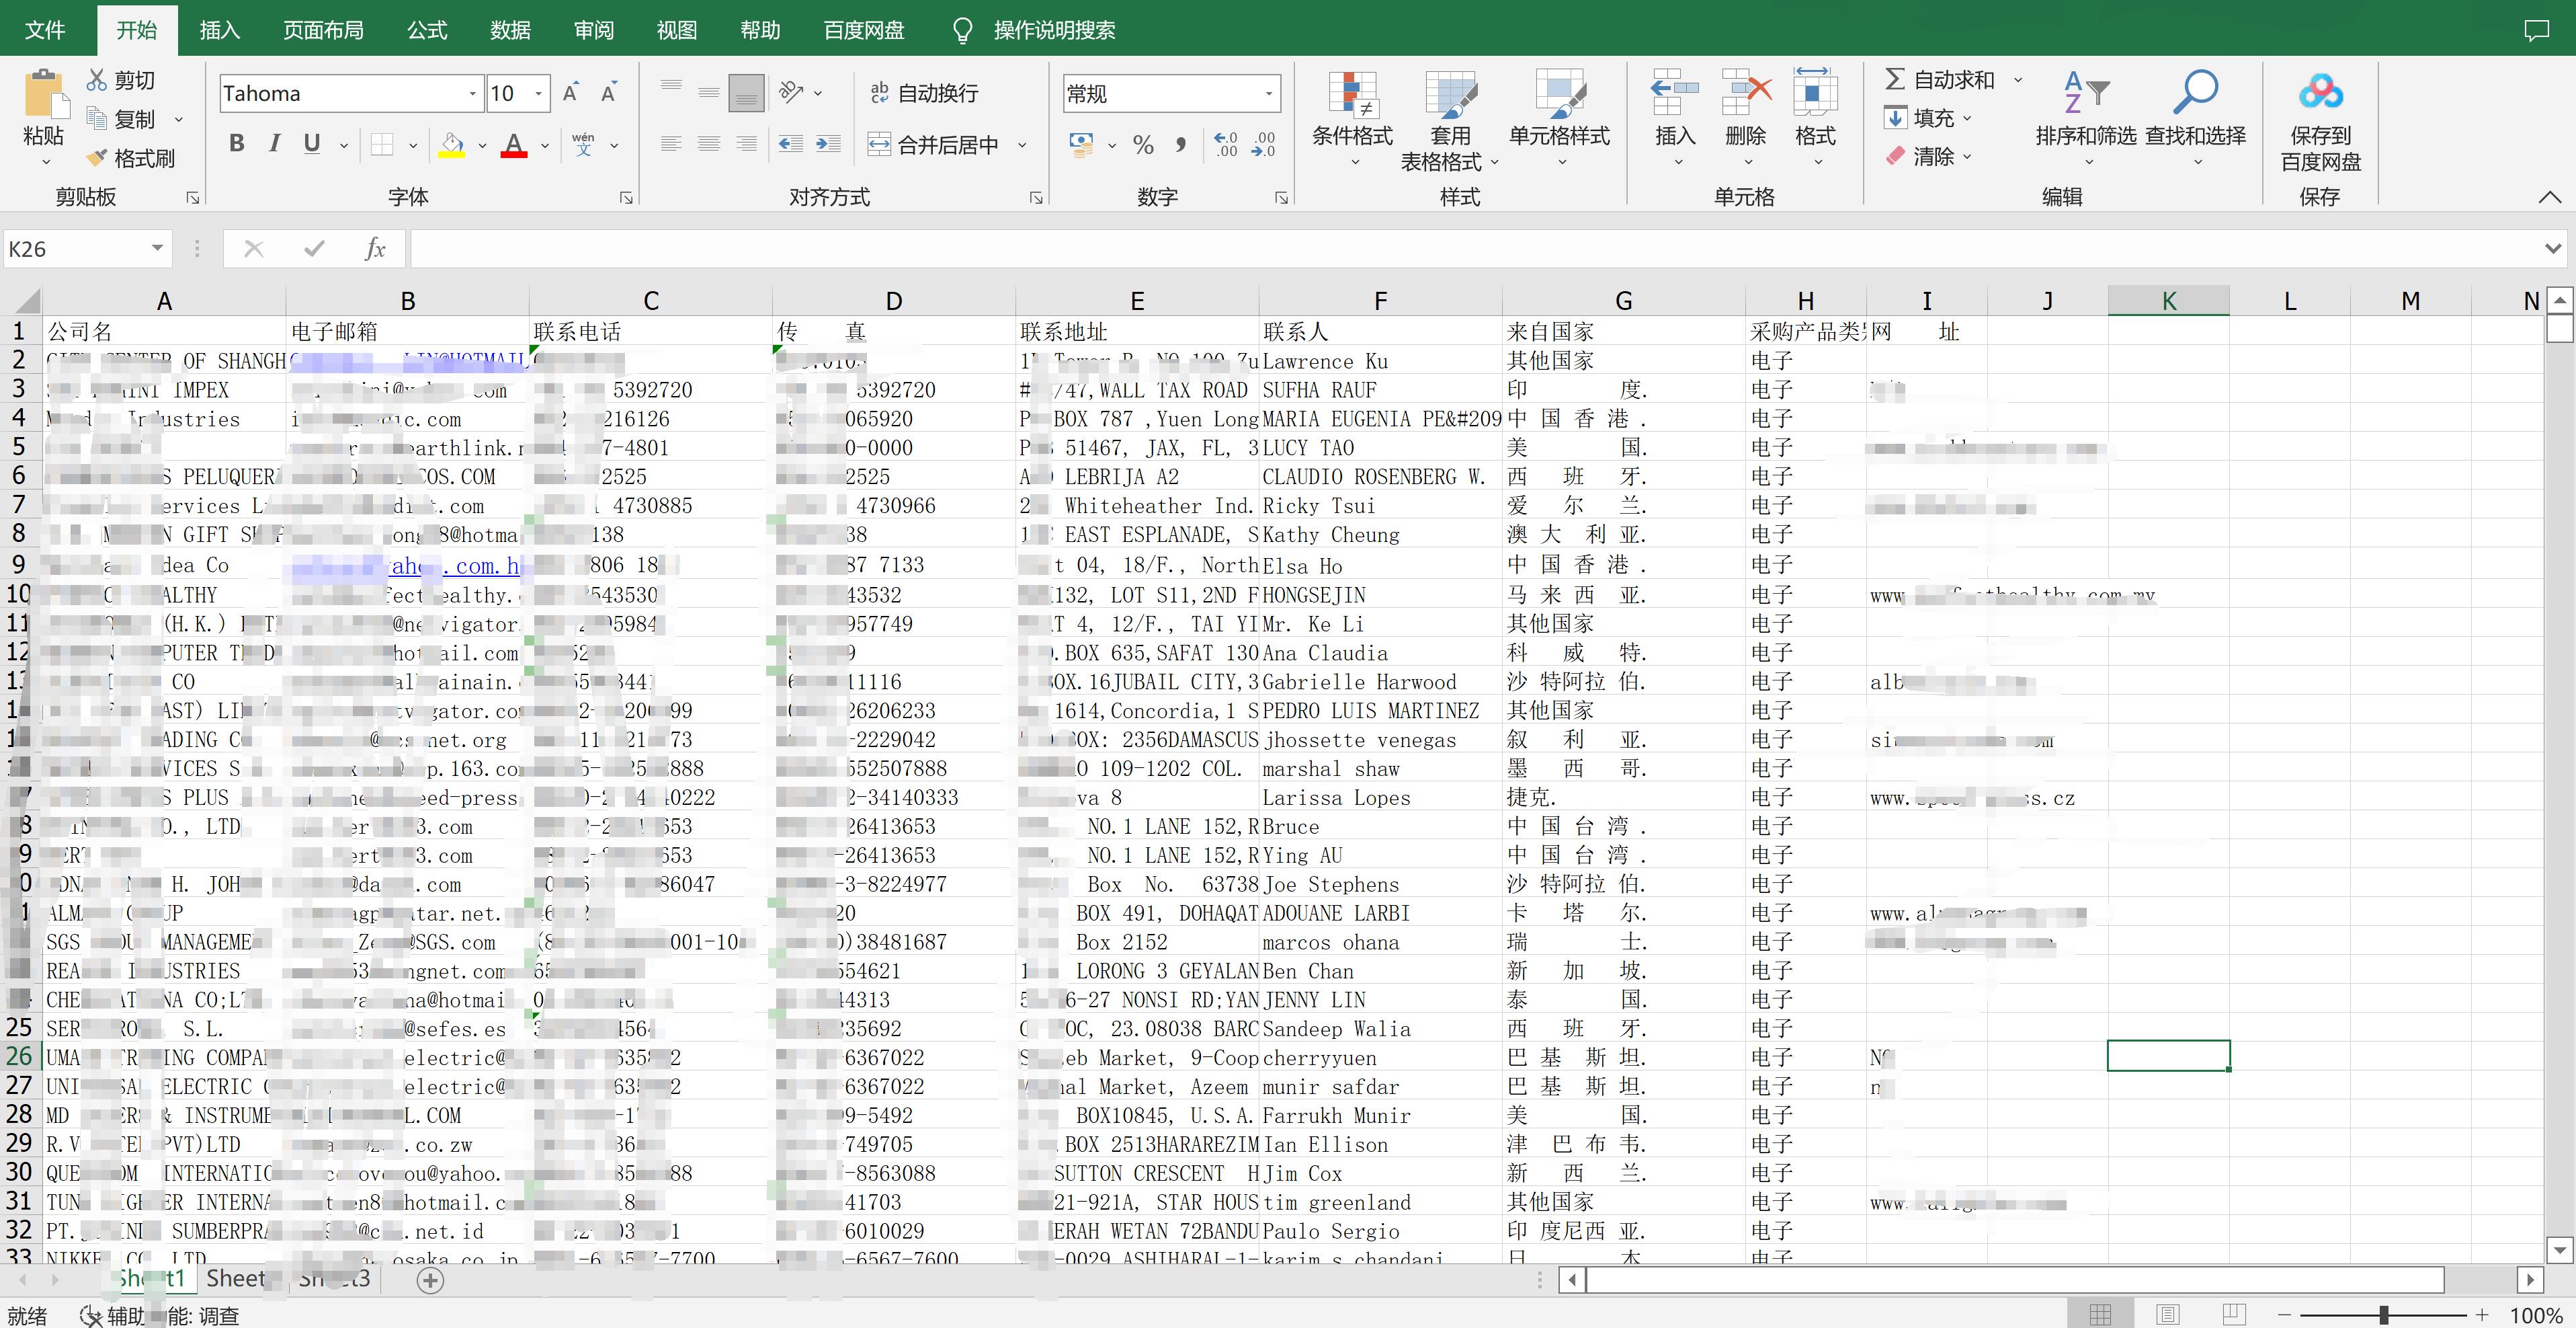The height and width of the screenshot is (1328, 2576).
Task: Align cell text right
Action: point(746,144)
